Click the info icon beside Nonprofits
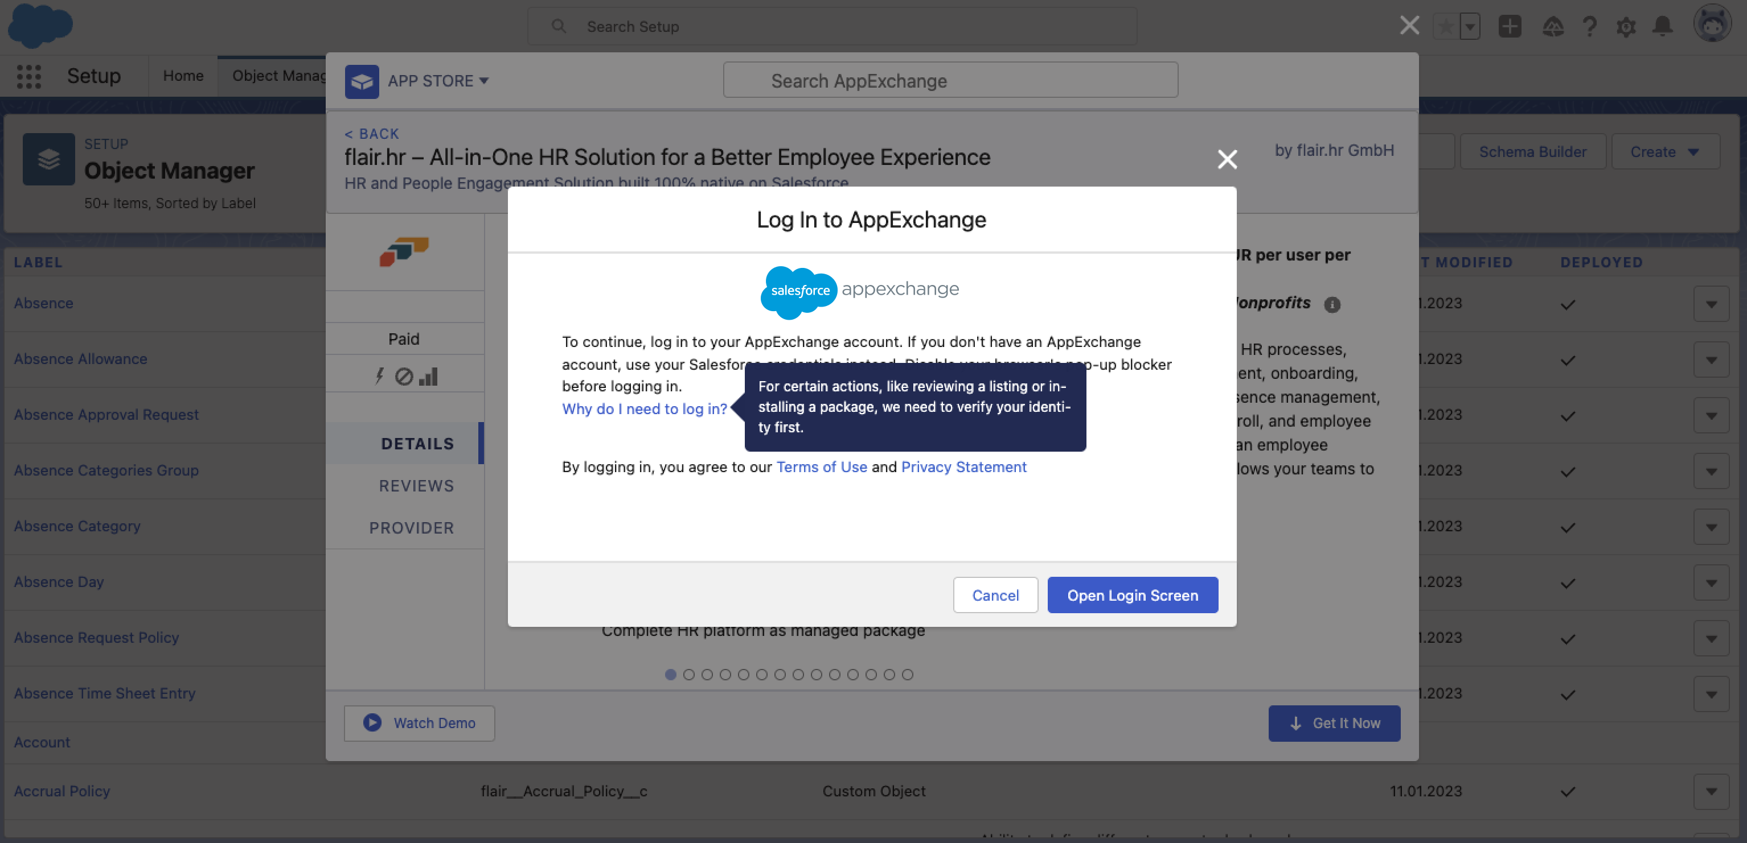 (x=1332, y=304)
